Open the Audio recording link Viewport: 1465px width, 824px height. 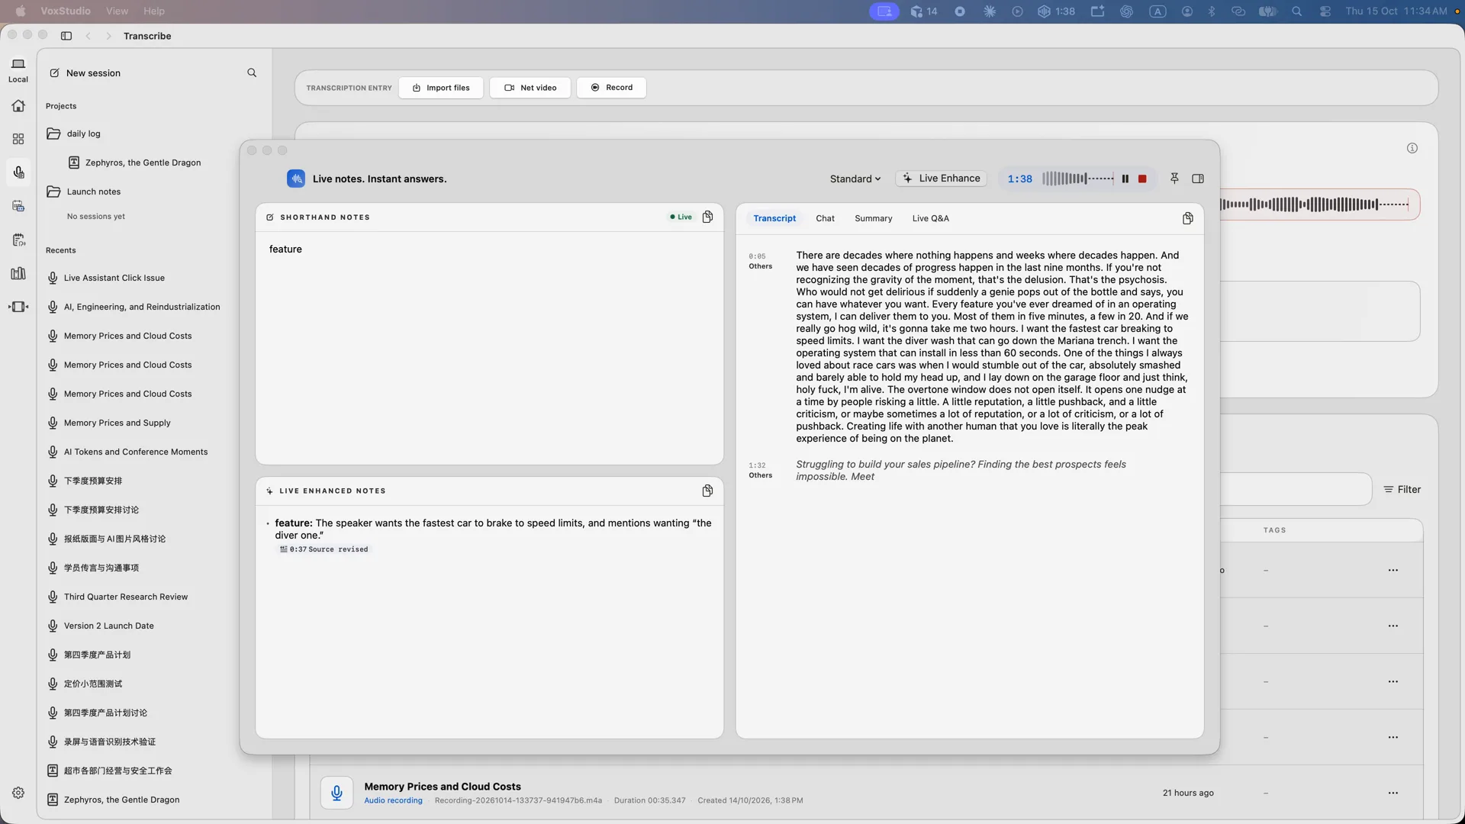393,801
